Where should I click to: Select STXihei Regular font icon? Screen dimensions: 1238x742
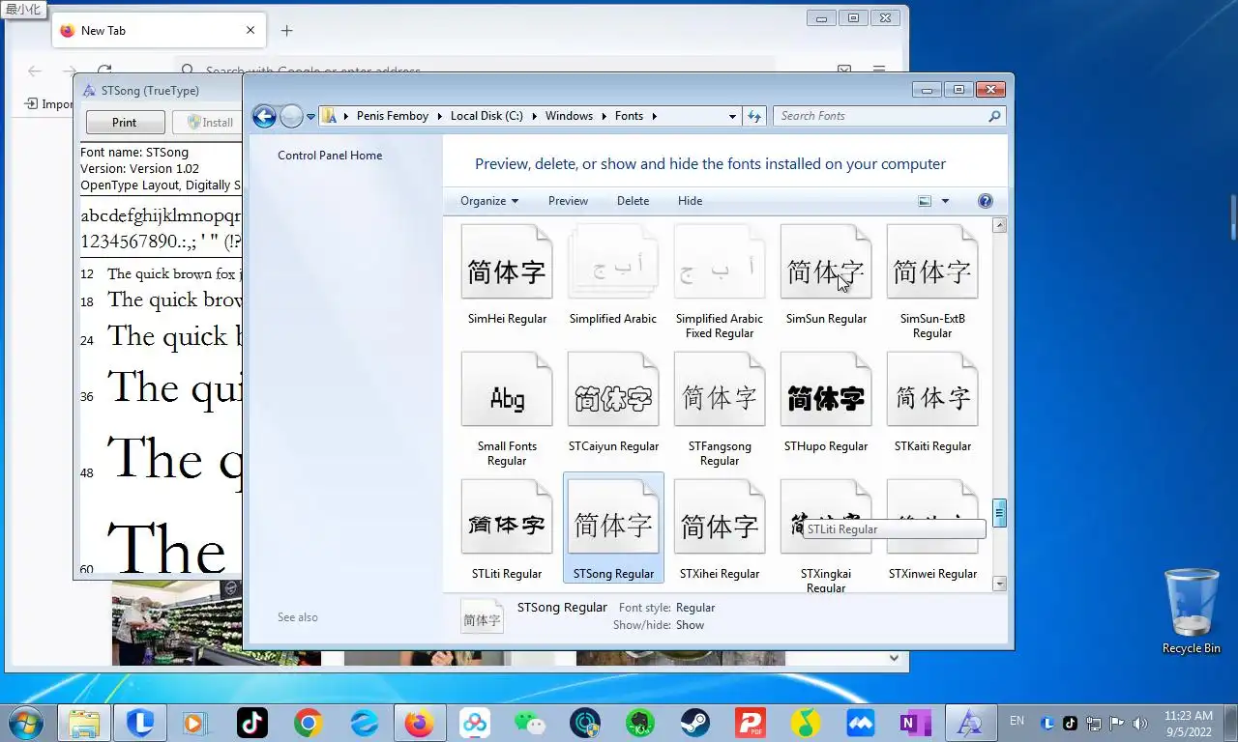pos(720,518)
